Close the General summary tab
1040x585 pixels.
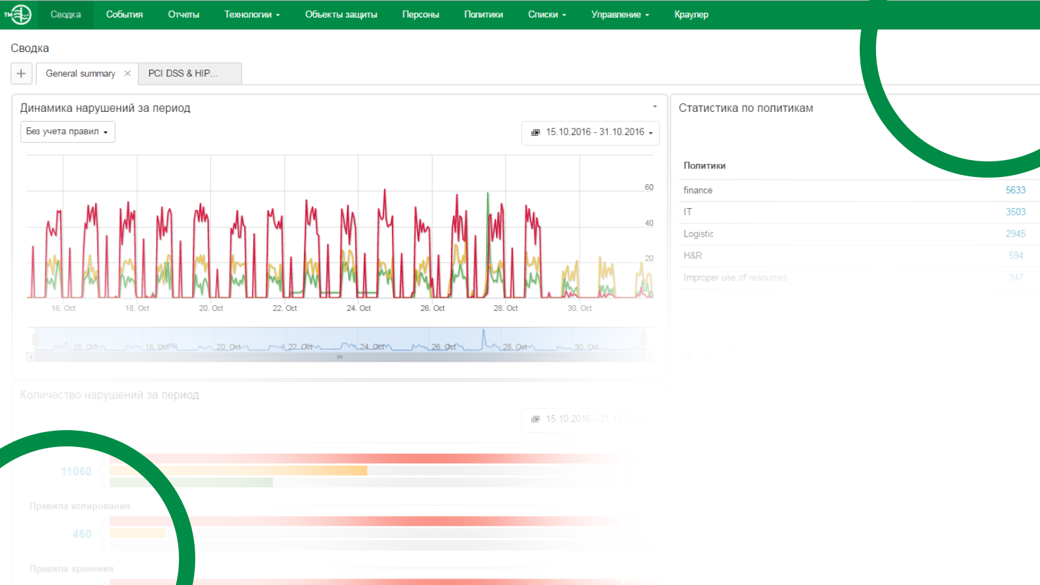point(128,74)
